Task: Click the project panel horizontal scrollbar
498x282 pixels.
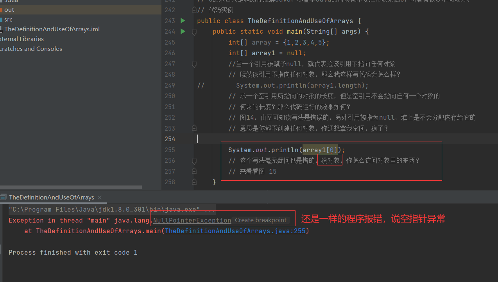Action: 71,187
